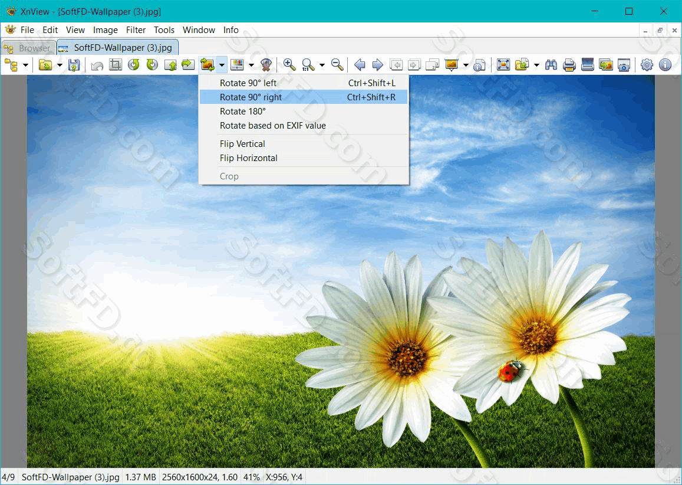Open options with the gear icon
This screenshot has height=485, width=682.
coord(647,65)
